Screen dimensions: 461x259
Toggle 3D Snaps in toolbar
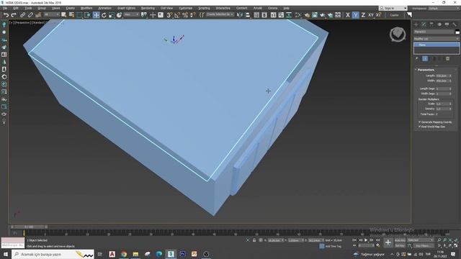[x=169, y=15]
